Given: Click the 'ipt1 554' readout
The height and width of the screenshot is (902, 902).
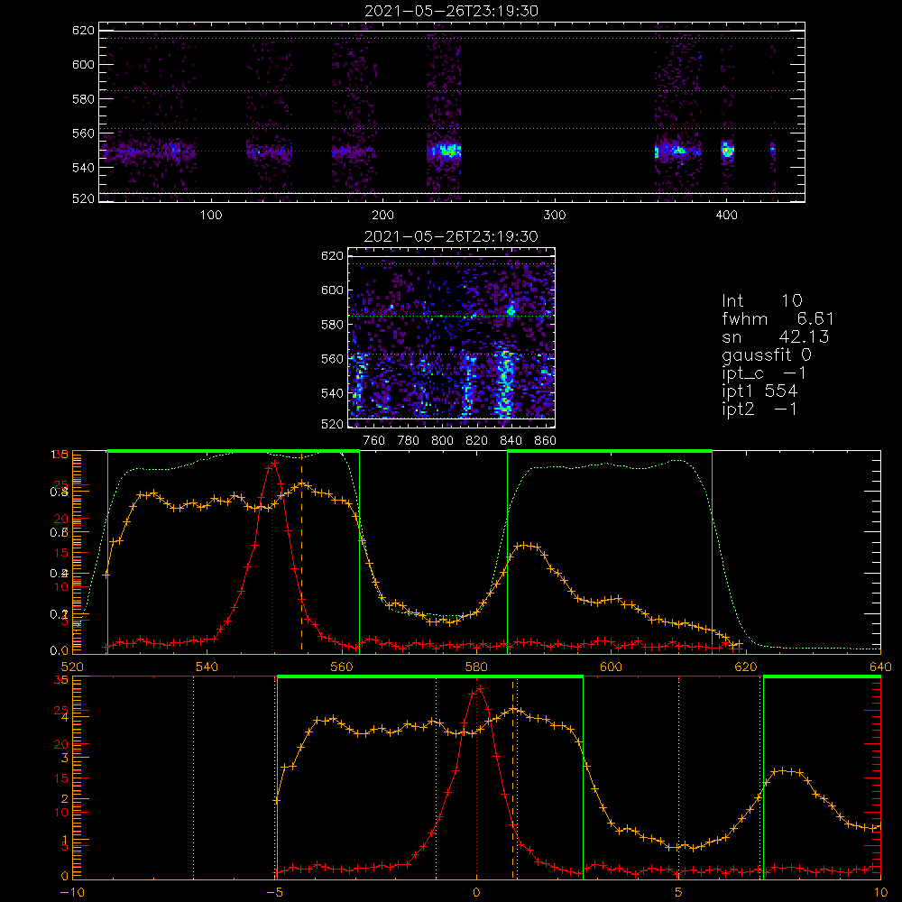Looking at the screenshot, I should pos(759,391).
